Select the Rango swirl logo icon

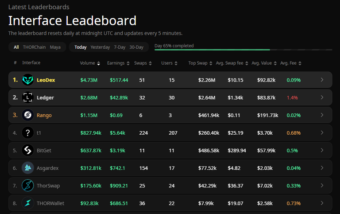click(28, 115)
